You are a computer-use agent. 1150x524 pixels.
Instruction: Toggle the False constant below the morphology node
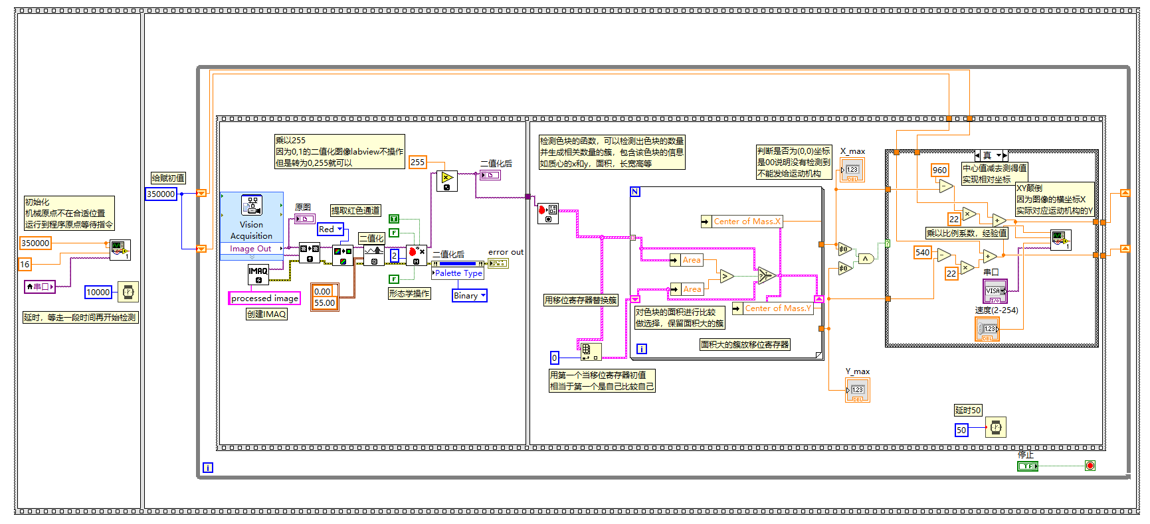394,279
